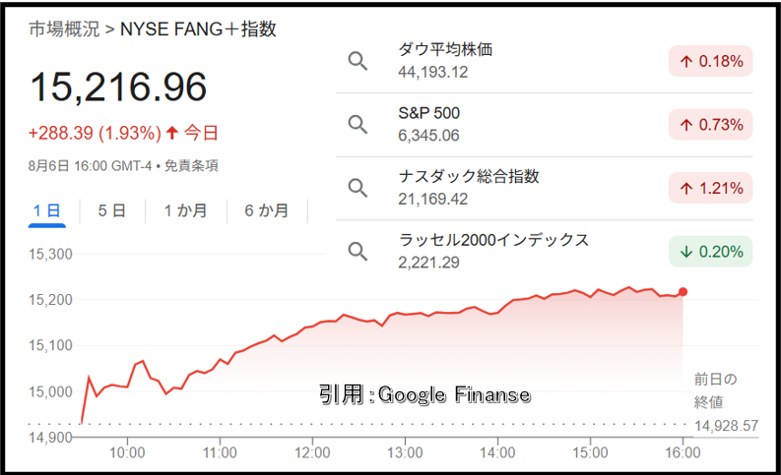Screen dimensions: 781x475
Task: Click the ダウ平均株価 0.18% change badge
Action: pos(710,61)
